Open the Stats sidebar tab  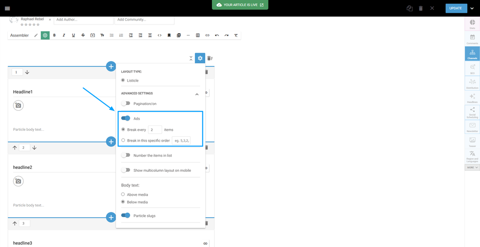tap(472, 24)
